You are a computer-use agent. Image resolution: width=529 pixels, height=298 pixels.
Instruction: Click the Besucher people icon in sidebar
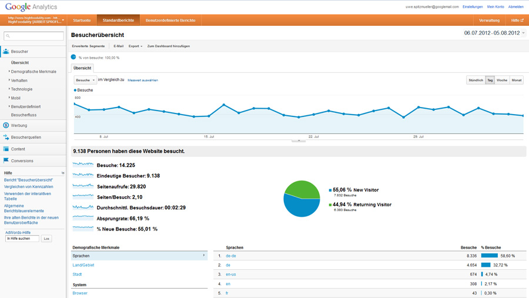[6, 52]
